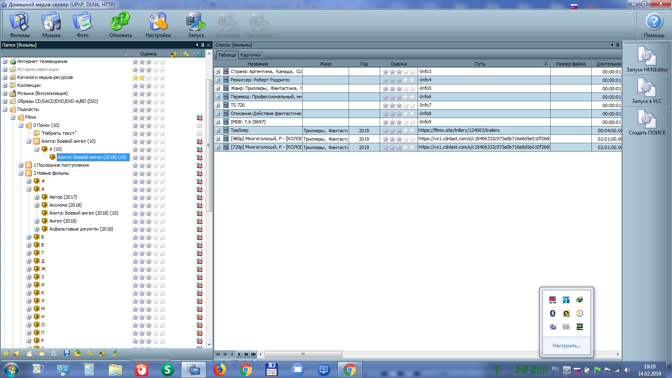Image resolution: width=672 pixels, height=378 pixels.
Task: Switch to the Карточки tab
Action: coord(251,55)
